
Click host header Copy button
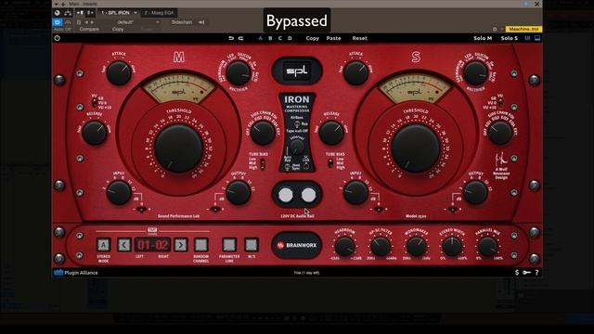[x=118, y=29]
